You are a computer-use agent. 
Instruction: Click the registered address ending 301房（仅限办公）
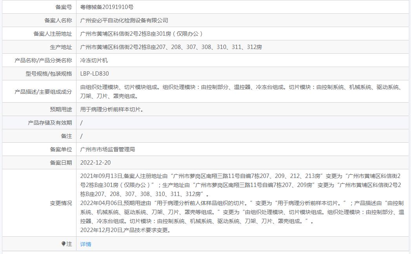point(142,34)
